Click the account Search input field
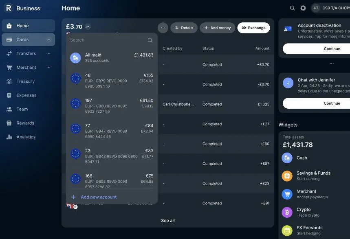This screenshot has width=350, height=239. tap(107, 40)
